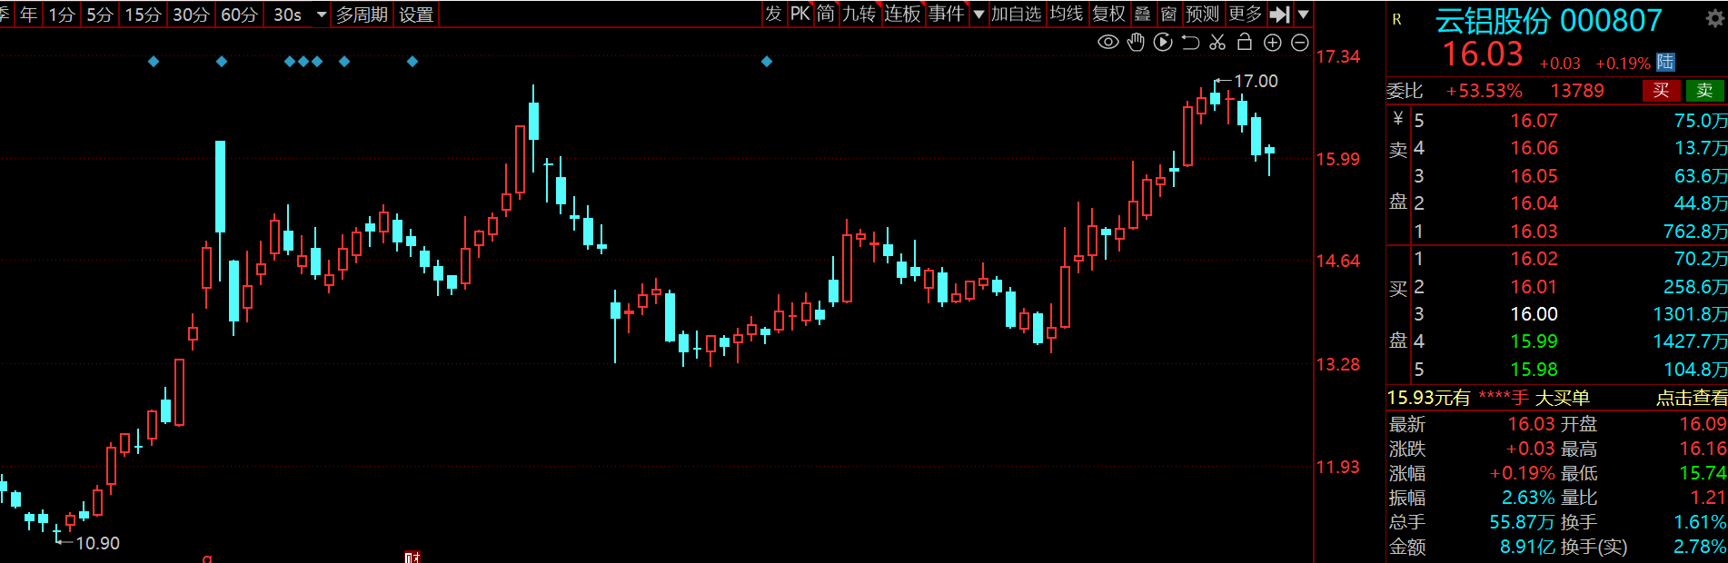Switch to the 5分 period tab
This screenshot has height=563, width=1728.
point(100,15)
